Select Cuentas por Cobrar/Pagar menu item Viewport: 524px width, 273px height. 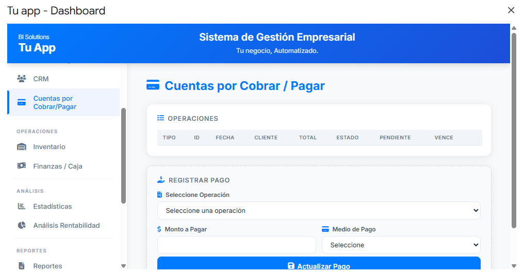(x=63, y=102)
